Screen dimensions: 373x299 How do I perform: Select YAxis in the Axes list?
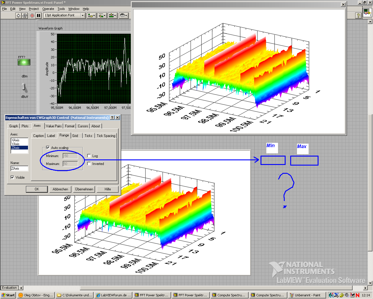[20, 144]
